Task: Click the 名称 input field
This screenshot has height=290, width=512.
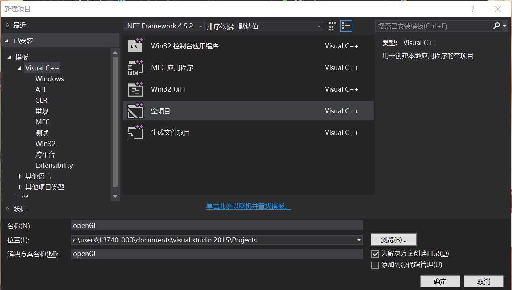Action: click(x=217, y=226)
